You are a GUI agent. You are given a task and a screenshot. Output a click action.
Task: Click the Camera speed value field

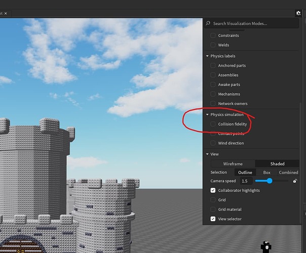[246, 181]
